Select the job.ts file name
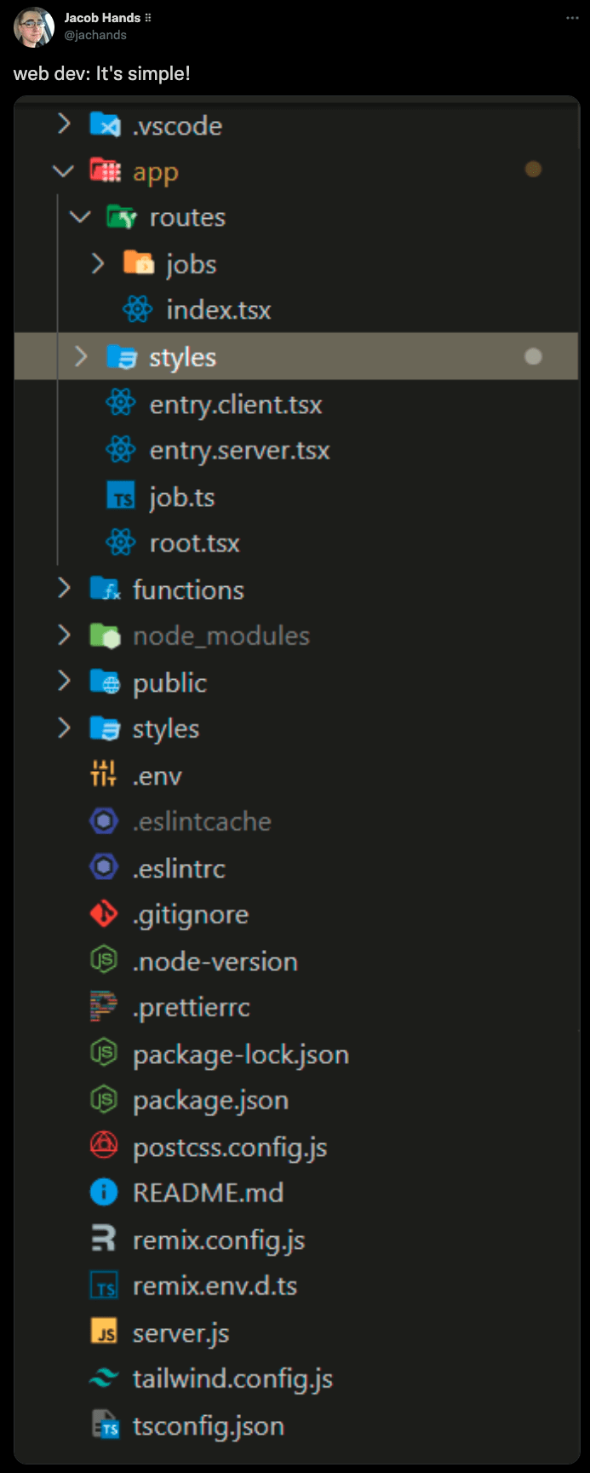Image resolution: width=590 pixels, height=1473 pixels. pyautogui.click(x=182, y=497)
